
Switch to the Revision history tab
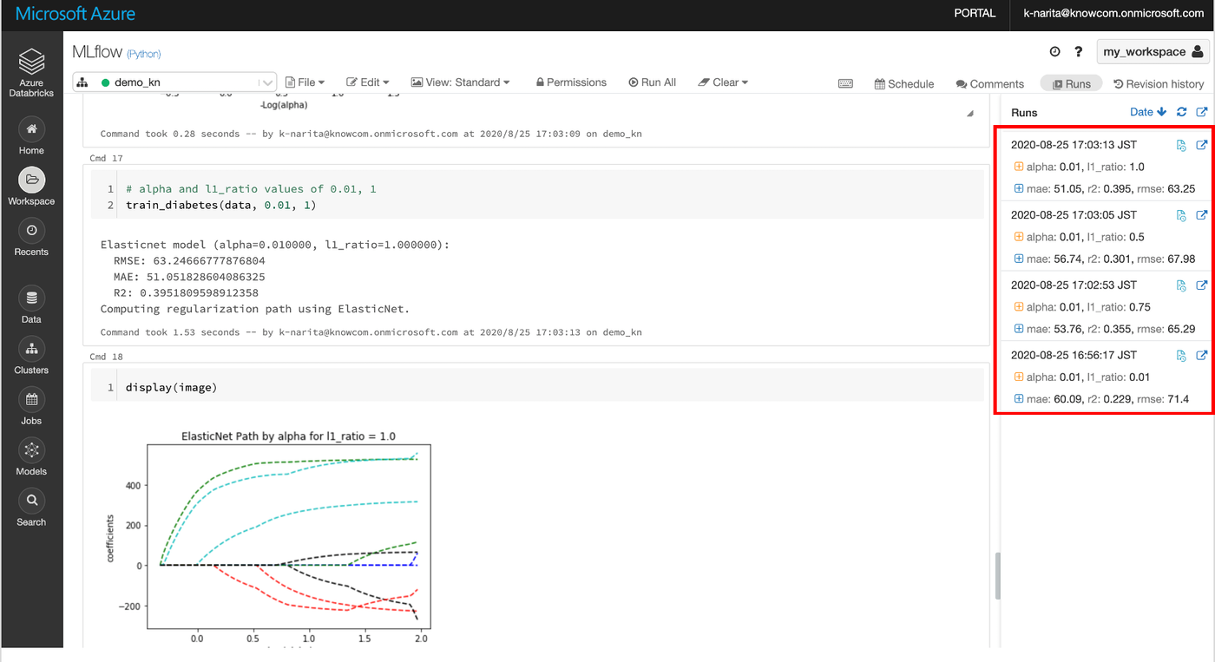(1158, 83)
